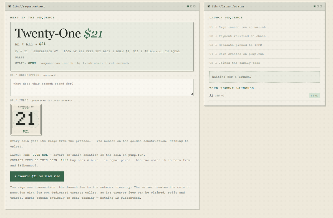The height and width of the screenshot is (218, 333).
Task: Click the 'NEXT IN THE SEQUENCE' label
Action: (x=32, y=17)
